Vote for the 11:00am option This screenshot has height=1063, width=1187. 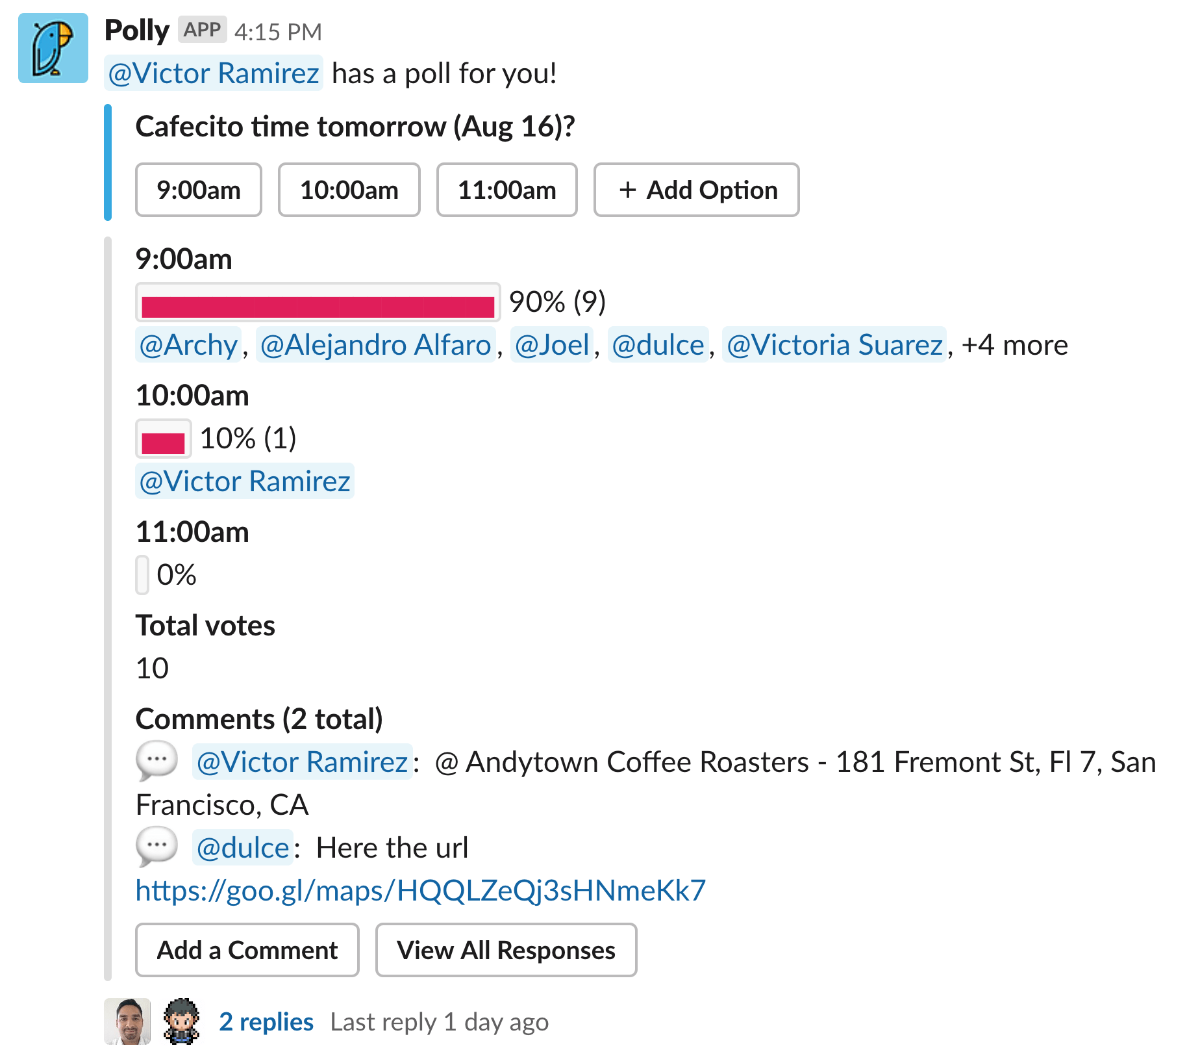[507, 190]
